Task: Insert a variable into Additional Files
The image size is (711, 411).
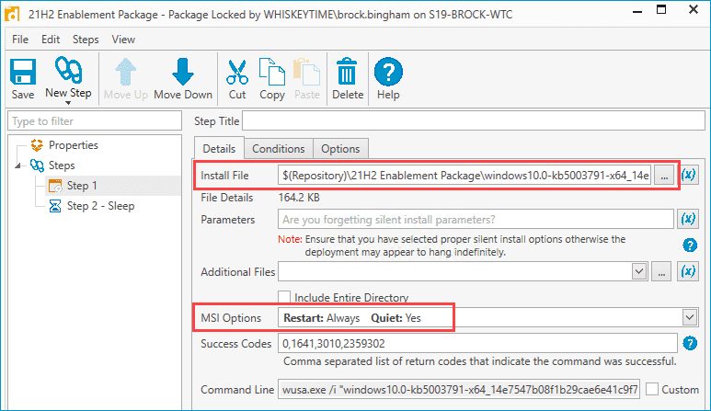Action: point(688,271)
